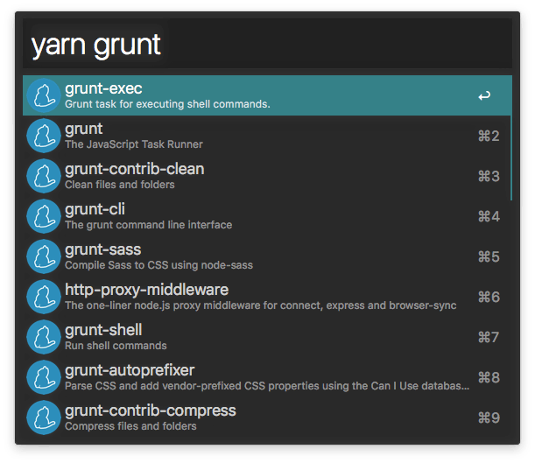Choose the grunt-sass package result

point(267,256)
